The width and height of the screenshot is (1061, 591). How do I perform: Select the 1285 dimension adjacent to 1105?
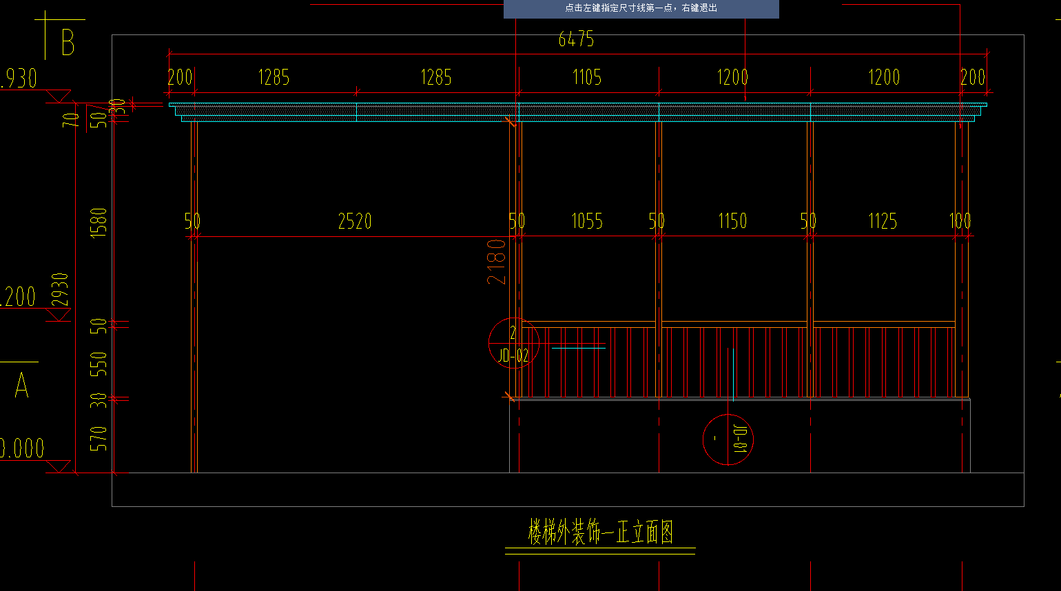(x=436, y=77)
